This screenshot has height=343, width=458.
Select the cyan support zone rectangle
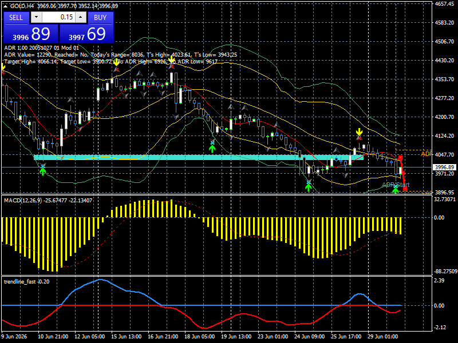click(x=199, y=157)
